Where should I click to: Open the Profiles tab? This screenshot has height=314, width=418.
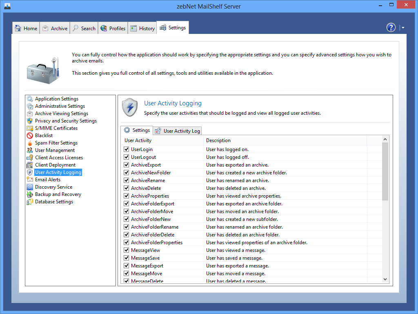tap(113, 28)
